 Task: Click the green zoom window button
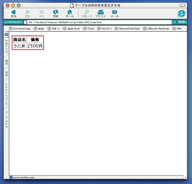pyautogui.click(x=19, y=5)
